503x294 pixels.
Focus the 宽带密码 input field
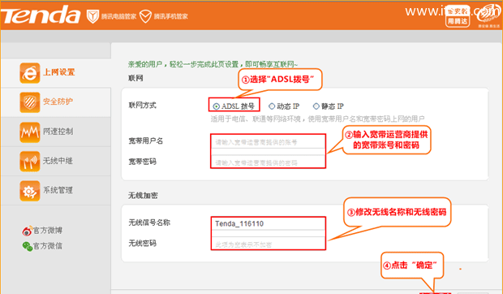(x=269, y=162)
